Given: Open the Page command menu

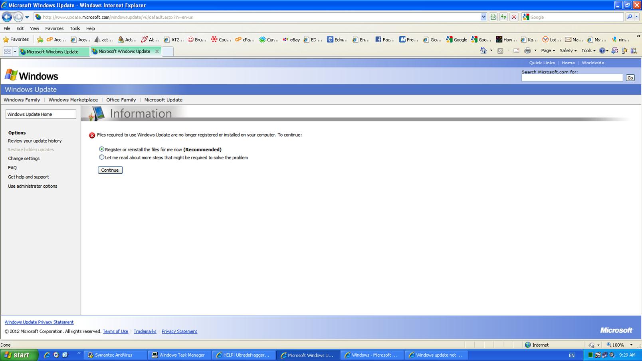Looking at the screenshot, I should coord(548,51).
